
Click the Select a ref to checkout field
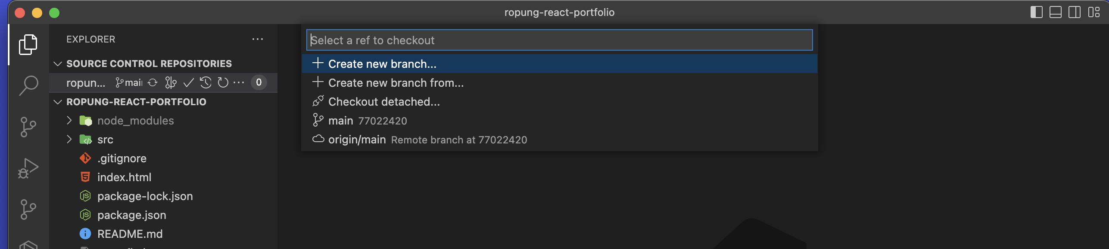pos(559,40)
